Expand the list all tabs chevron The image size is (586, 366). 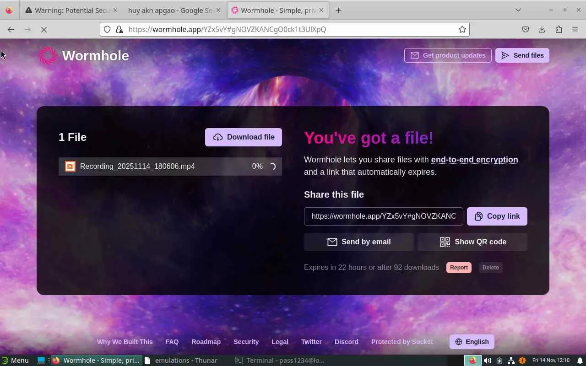point(518,10)
